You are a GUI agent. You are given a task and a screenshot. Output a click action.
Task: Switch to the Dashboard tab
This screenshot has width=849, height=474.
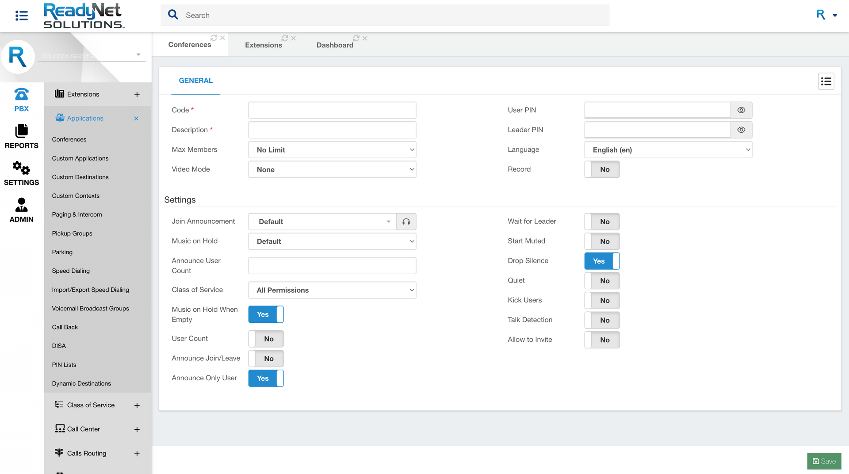[335, 45]
